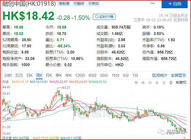Click the 成交量 993.94万股 volume label
The image size is (191, 140).
(15, 138)
